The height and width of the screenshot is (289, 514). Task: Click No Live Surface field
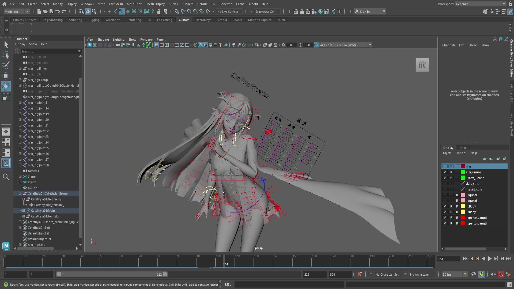[x=229, y=12]
